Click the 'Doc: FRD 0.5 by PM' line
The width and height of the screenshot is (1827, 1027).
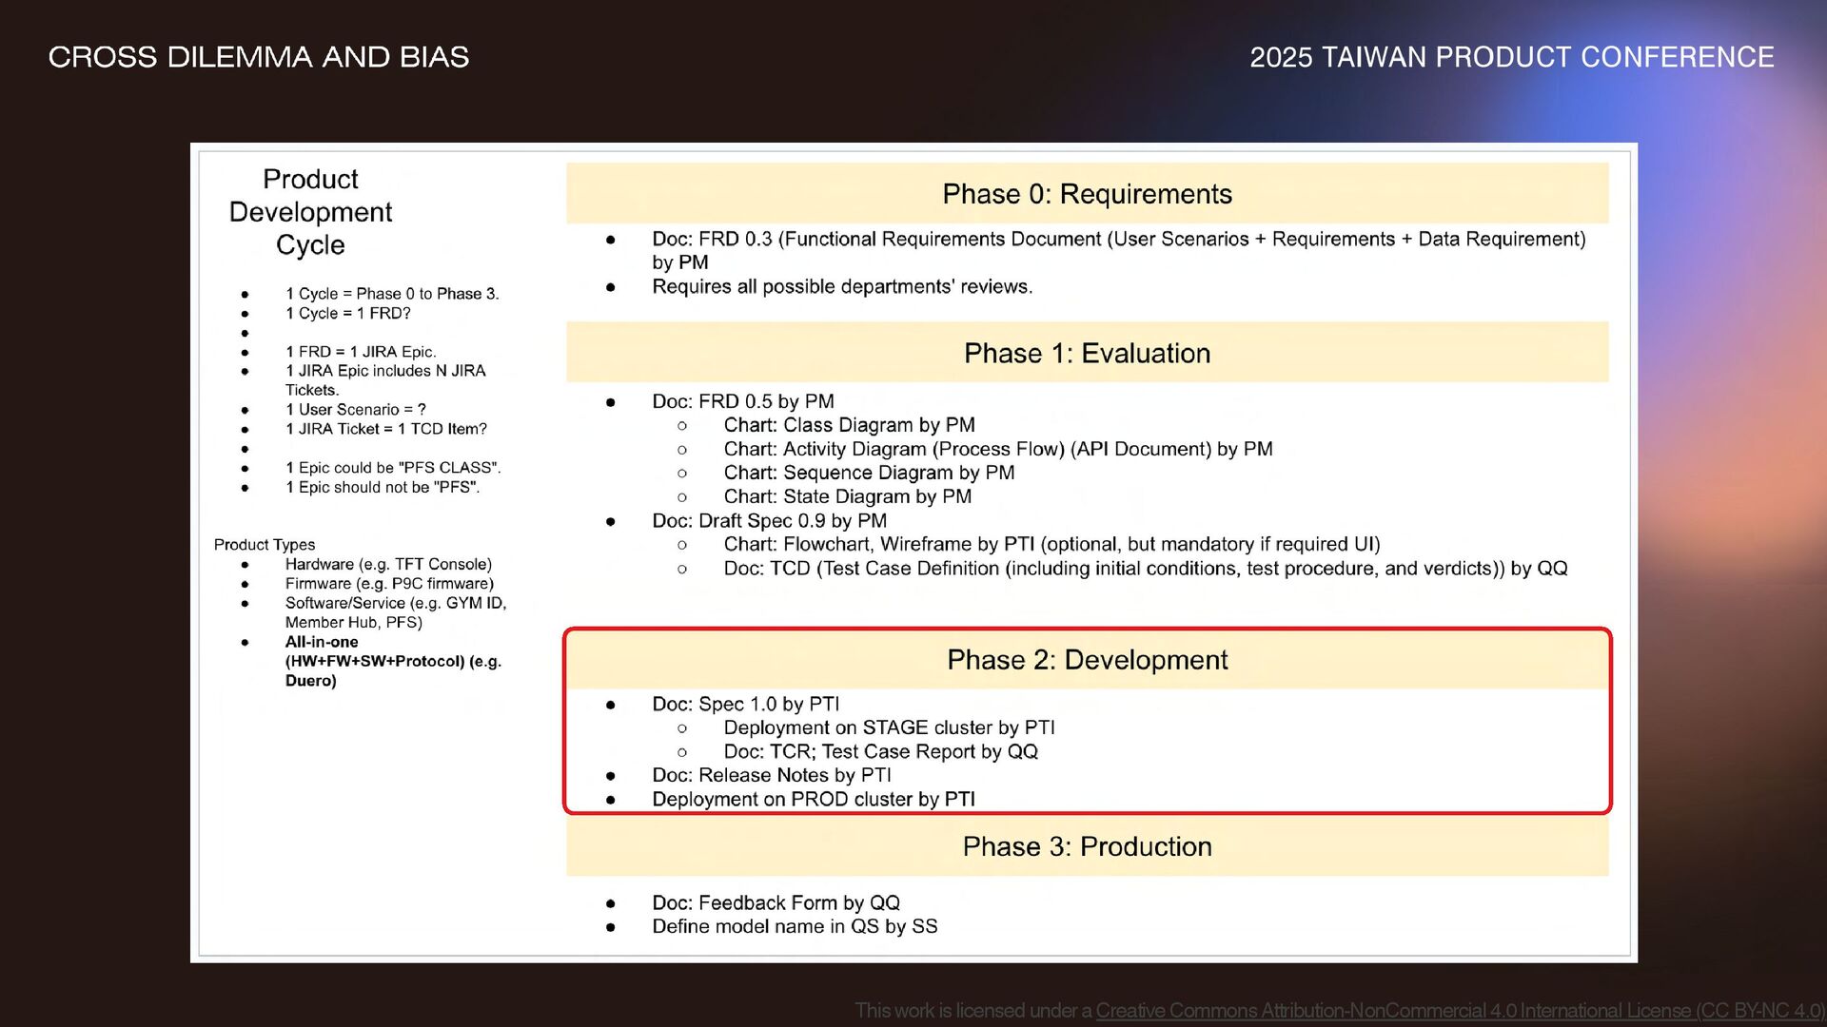(743, 401)
